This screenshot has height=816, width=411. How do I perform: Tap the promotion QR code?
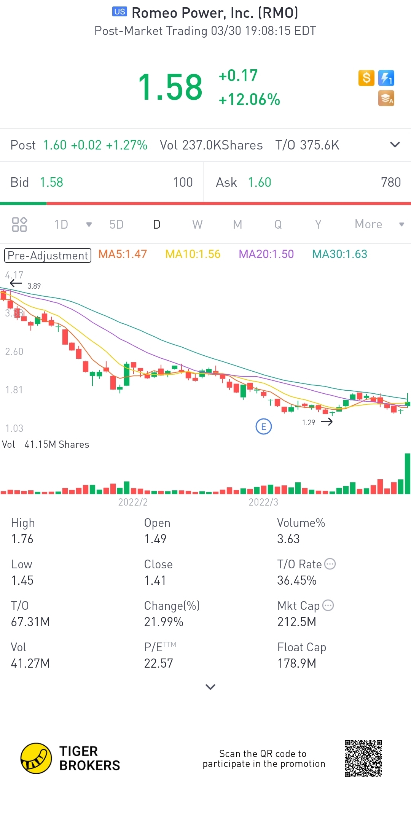click(363, 758)
